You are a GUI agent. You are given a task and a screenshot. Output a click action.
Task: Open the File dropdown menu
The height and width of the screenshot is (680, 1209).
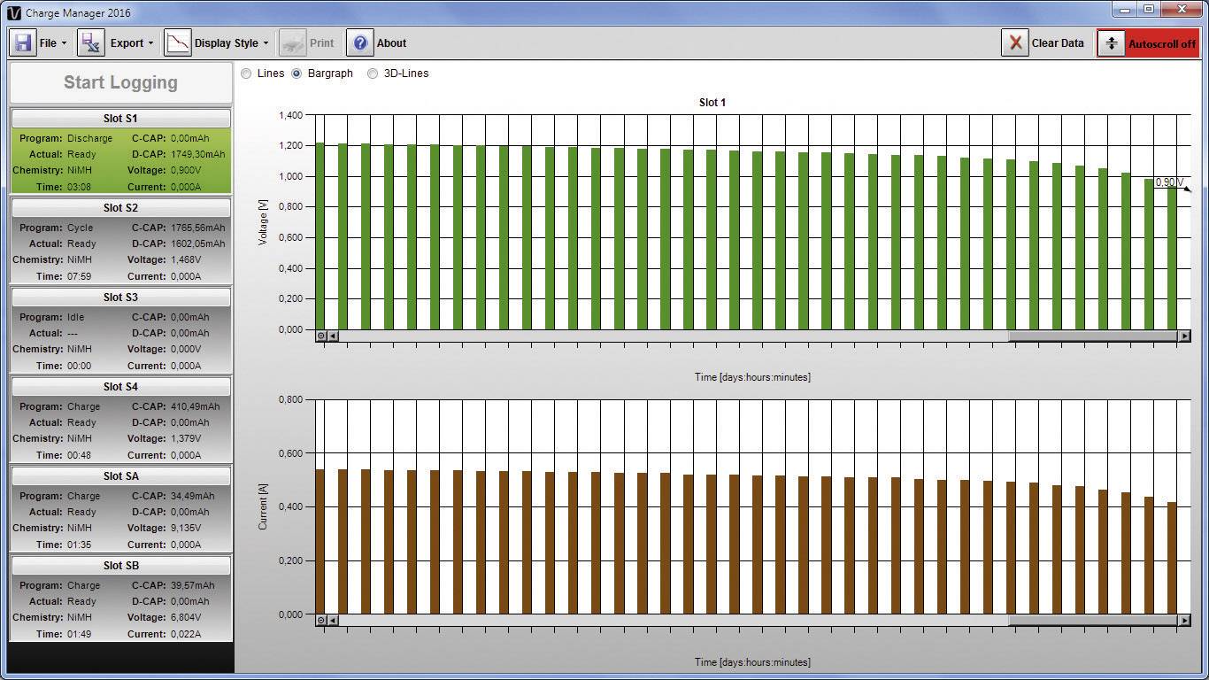[x=53, y=42]
